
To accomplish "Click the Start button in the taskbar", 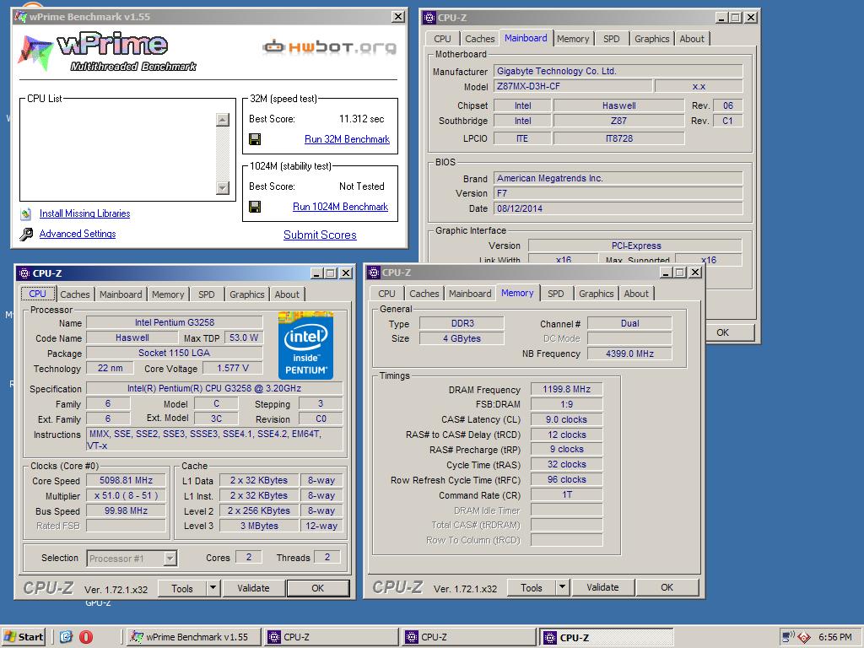I will coord(23,637).
